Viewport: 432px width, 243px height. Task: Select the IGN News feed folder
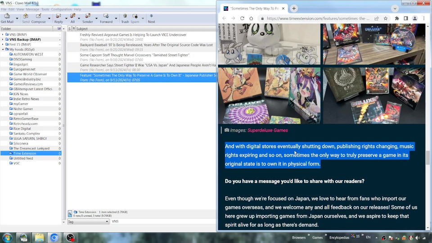coord(21,94)
